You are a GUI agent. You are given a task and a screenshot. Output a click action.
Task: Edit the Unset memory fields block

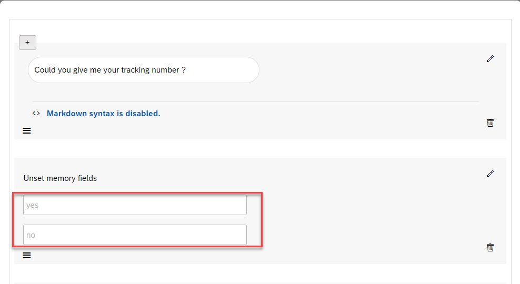pos(491,174)
